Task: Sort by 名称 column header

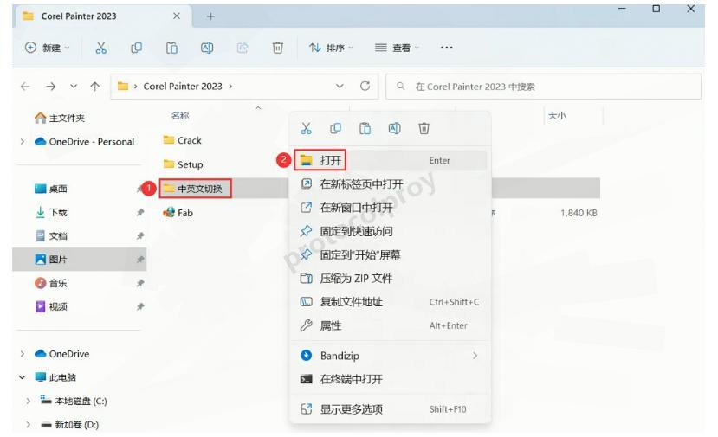Action: [180, 116]
